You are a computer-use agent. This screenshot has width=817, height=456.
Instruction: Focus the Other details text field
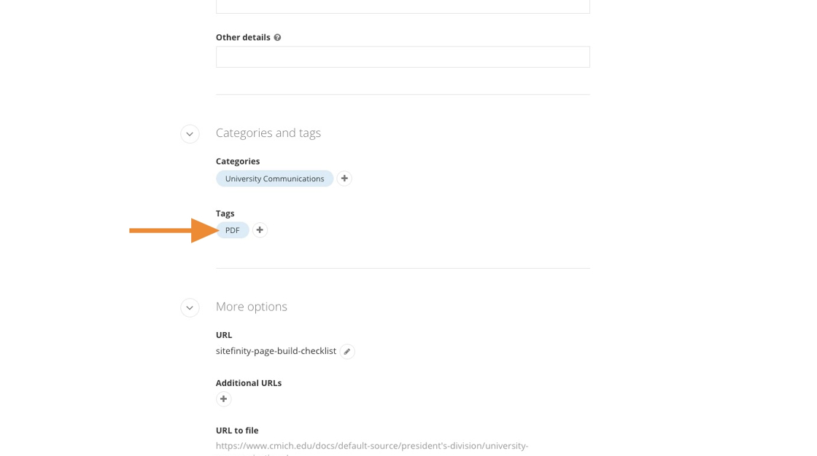pos(403,57)
